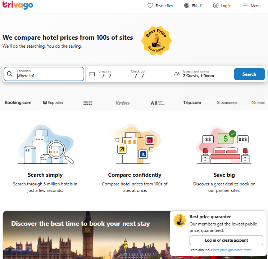The image size is (268, 259).
Task: Click the agoda partner logo
Action: (87, 103)
